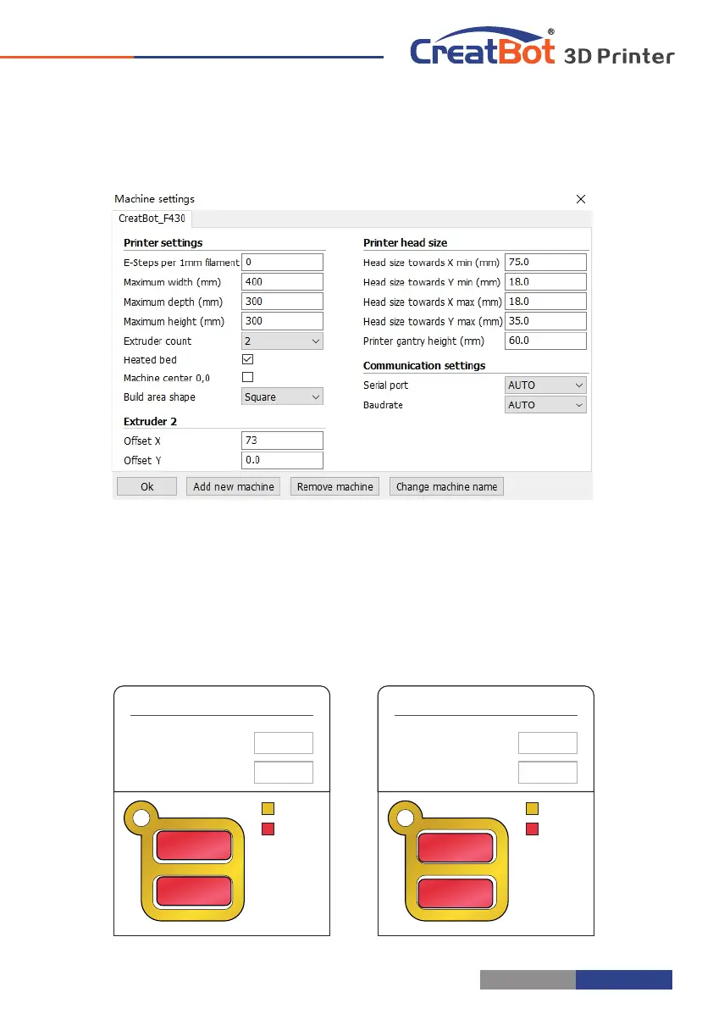Edit the Maximum width (mm) field
Image resolution: width=713 pixels, height=1009 pixels.
(282, 282)
